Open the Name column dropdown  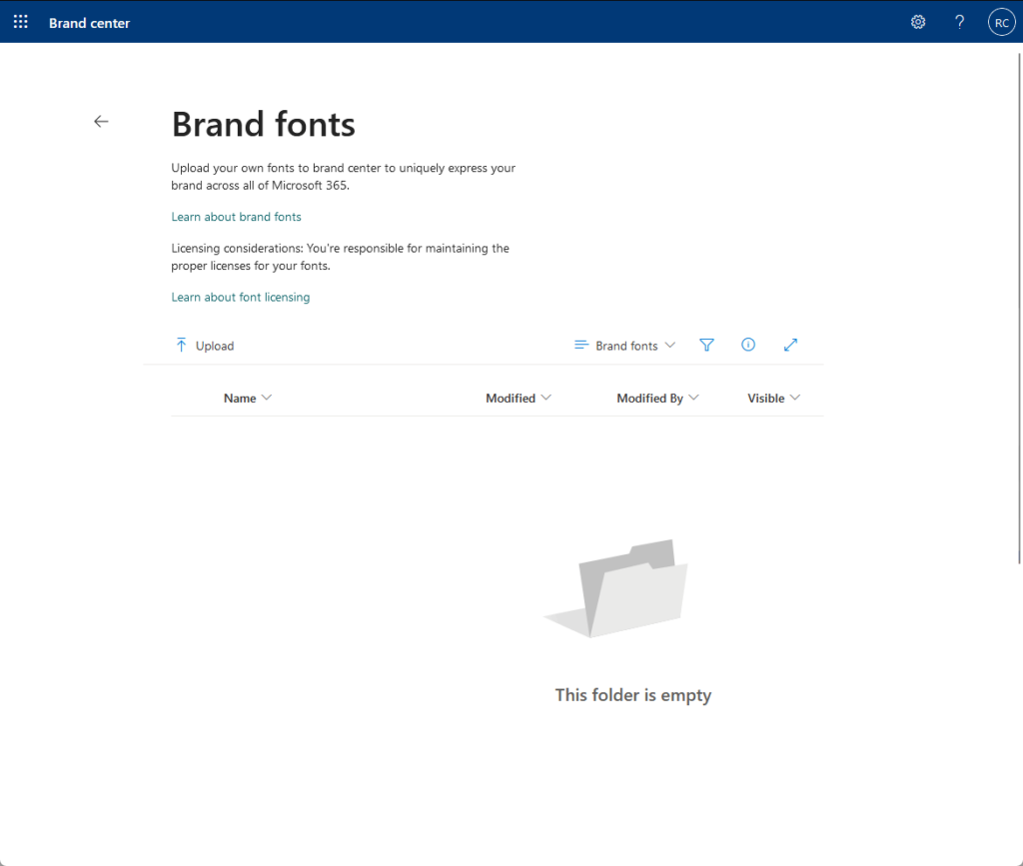pos(248,398)
